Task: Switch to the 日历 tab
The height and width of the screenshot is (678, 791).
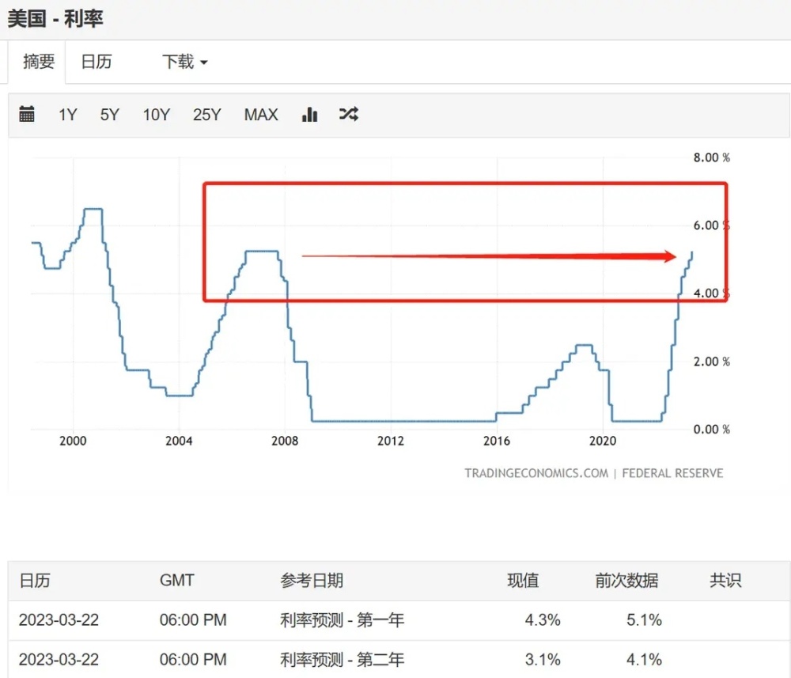Action: tap(97, 62)
